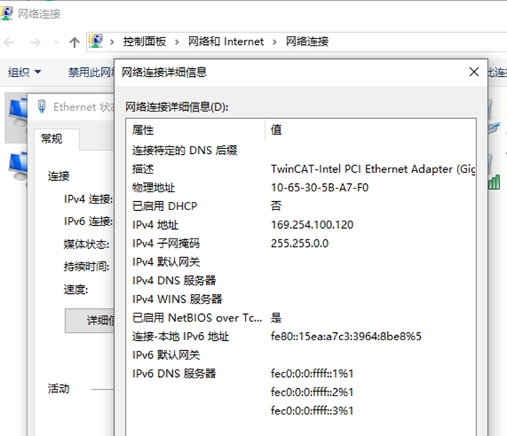507x436 pixels.
Task: Click the 网络连接 window title icon
Action: click(x=7, y=13)
